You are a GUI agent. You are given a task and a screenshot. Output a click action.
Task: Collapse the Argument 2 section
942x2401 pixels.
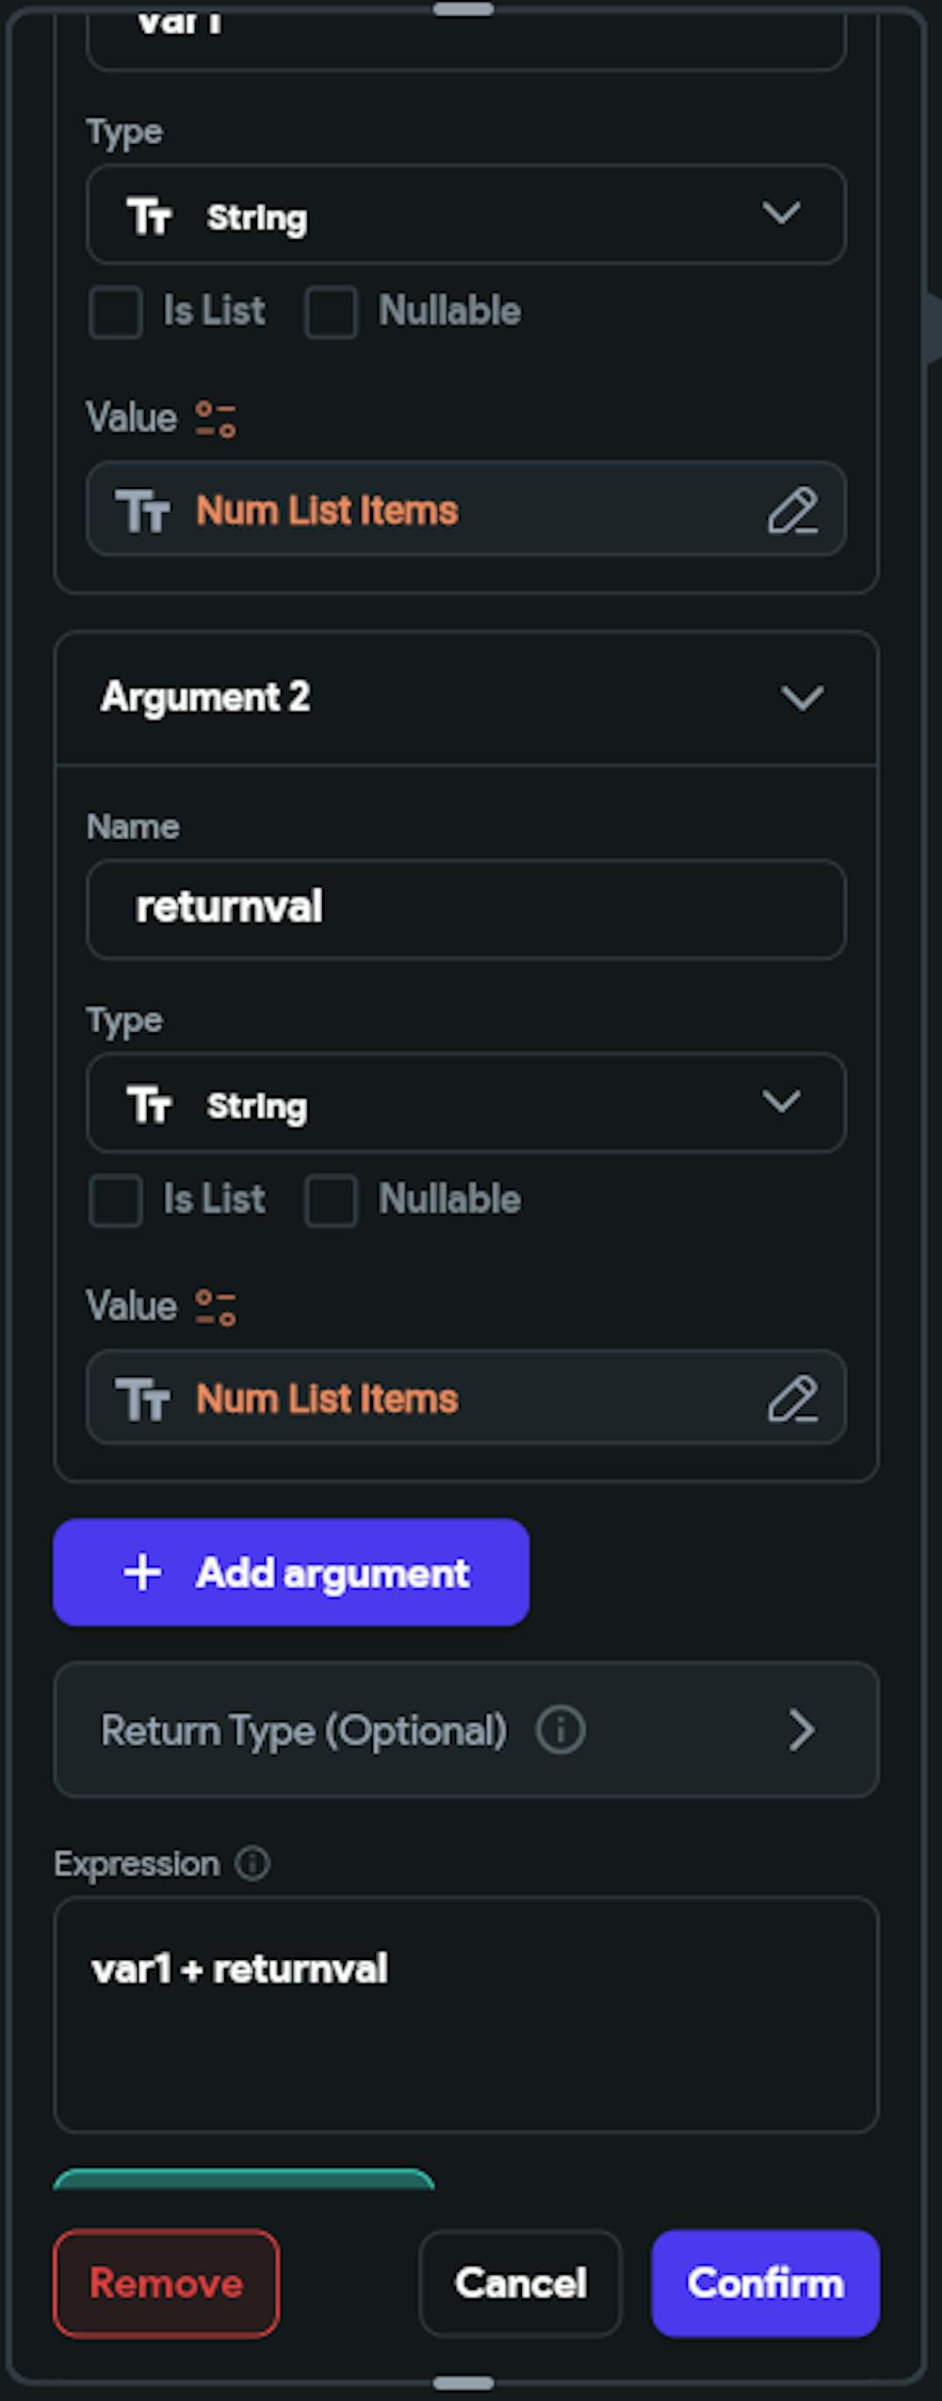pyautogui.click(x=802, y=698)
